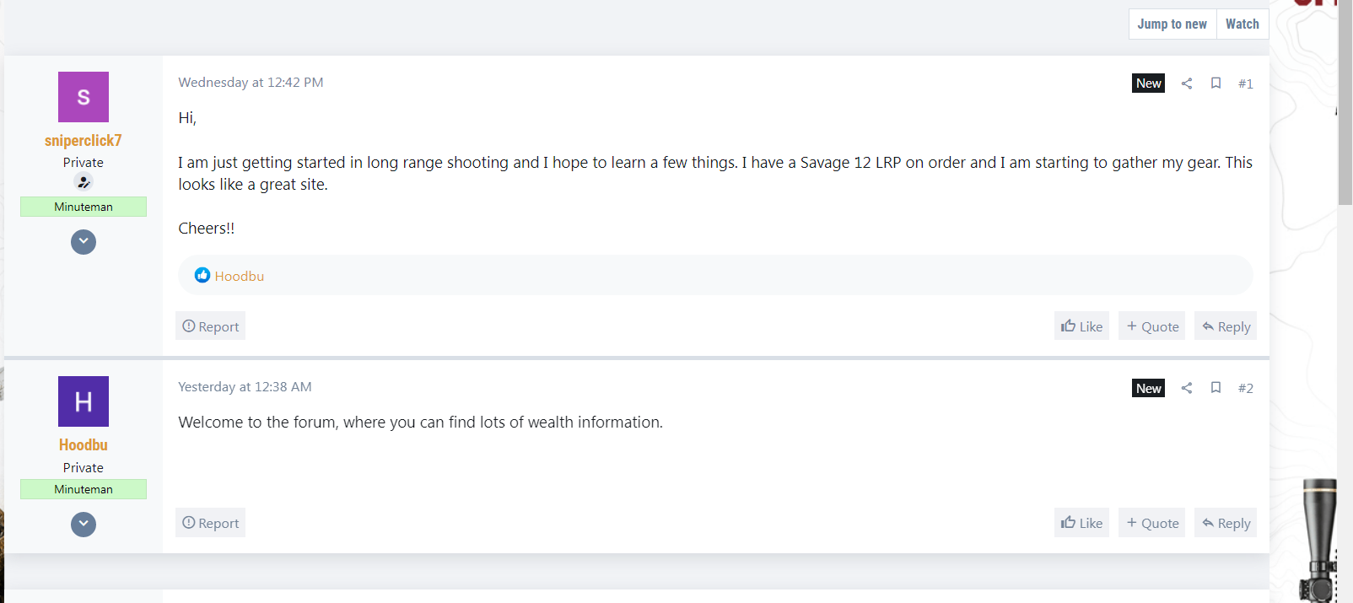The image size is (1353, 603).
Task: Bookmark Hoodbu's welcome reply
Action: pos(1216,388)
